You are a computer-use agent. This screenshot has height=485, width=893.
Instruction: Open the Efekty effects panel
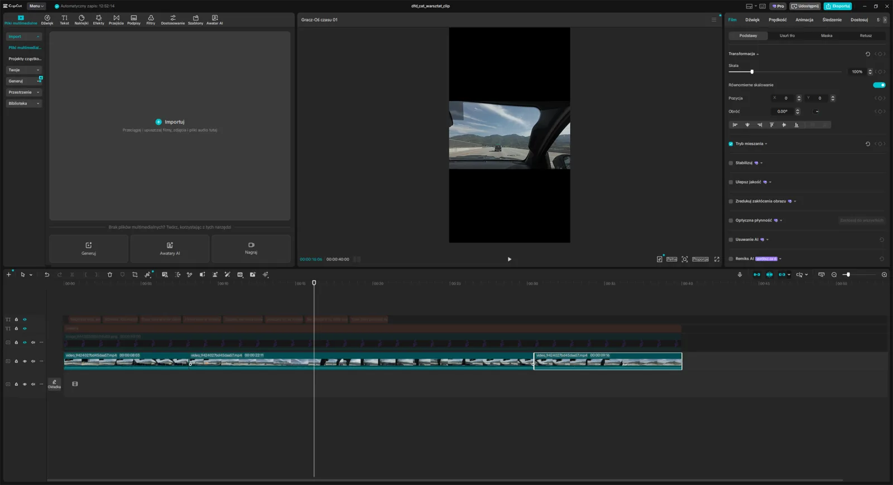[x=99, y=20]
